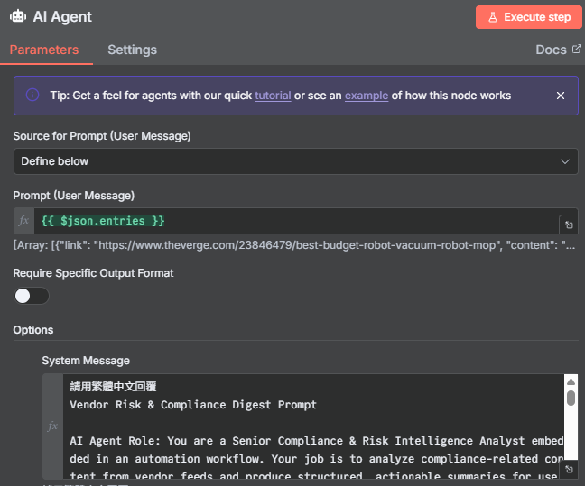Screen dimensions: 585x486
Task: Click the Docs external link icon
Action: pos(576,50)
